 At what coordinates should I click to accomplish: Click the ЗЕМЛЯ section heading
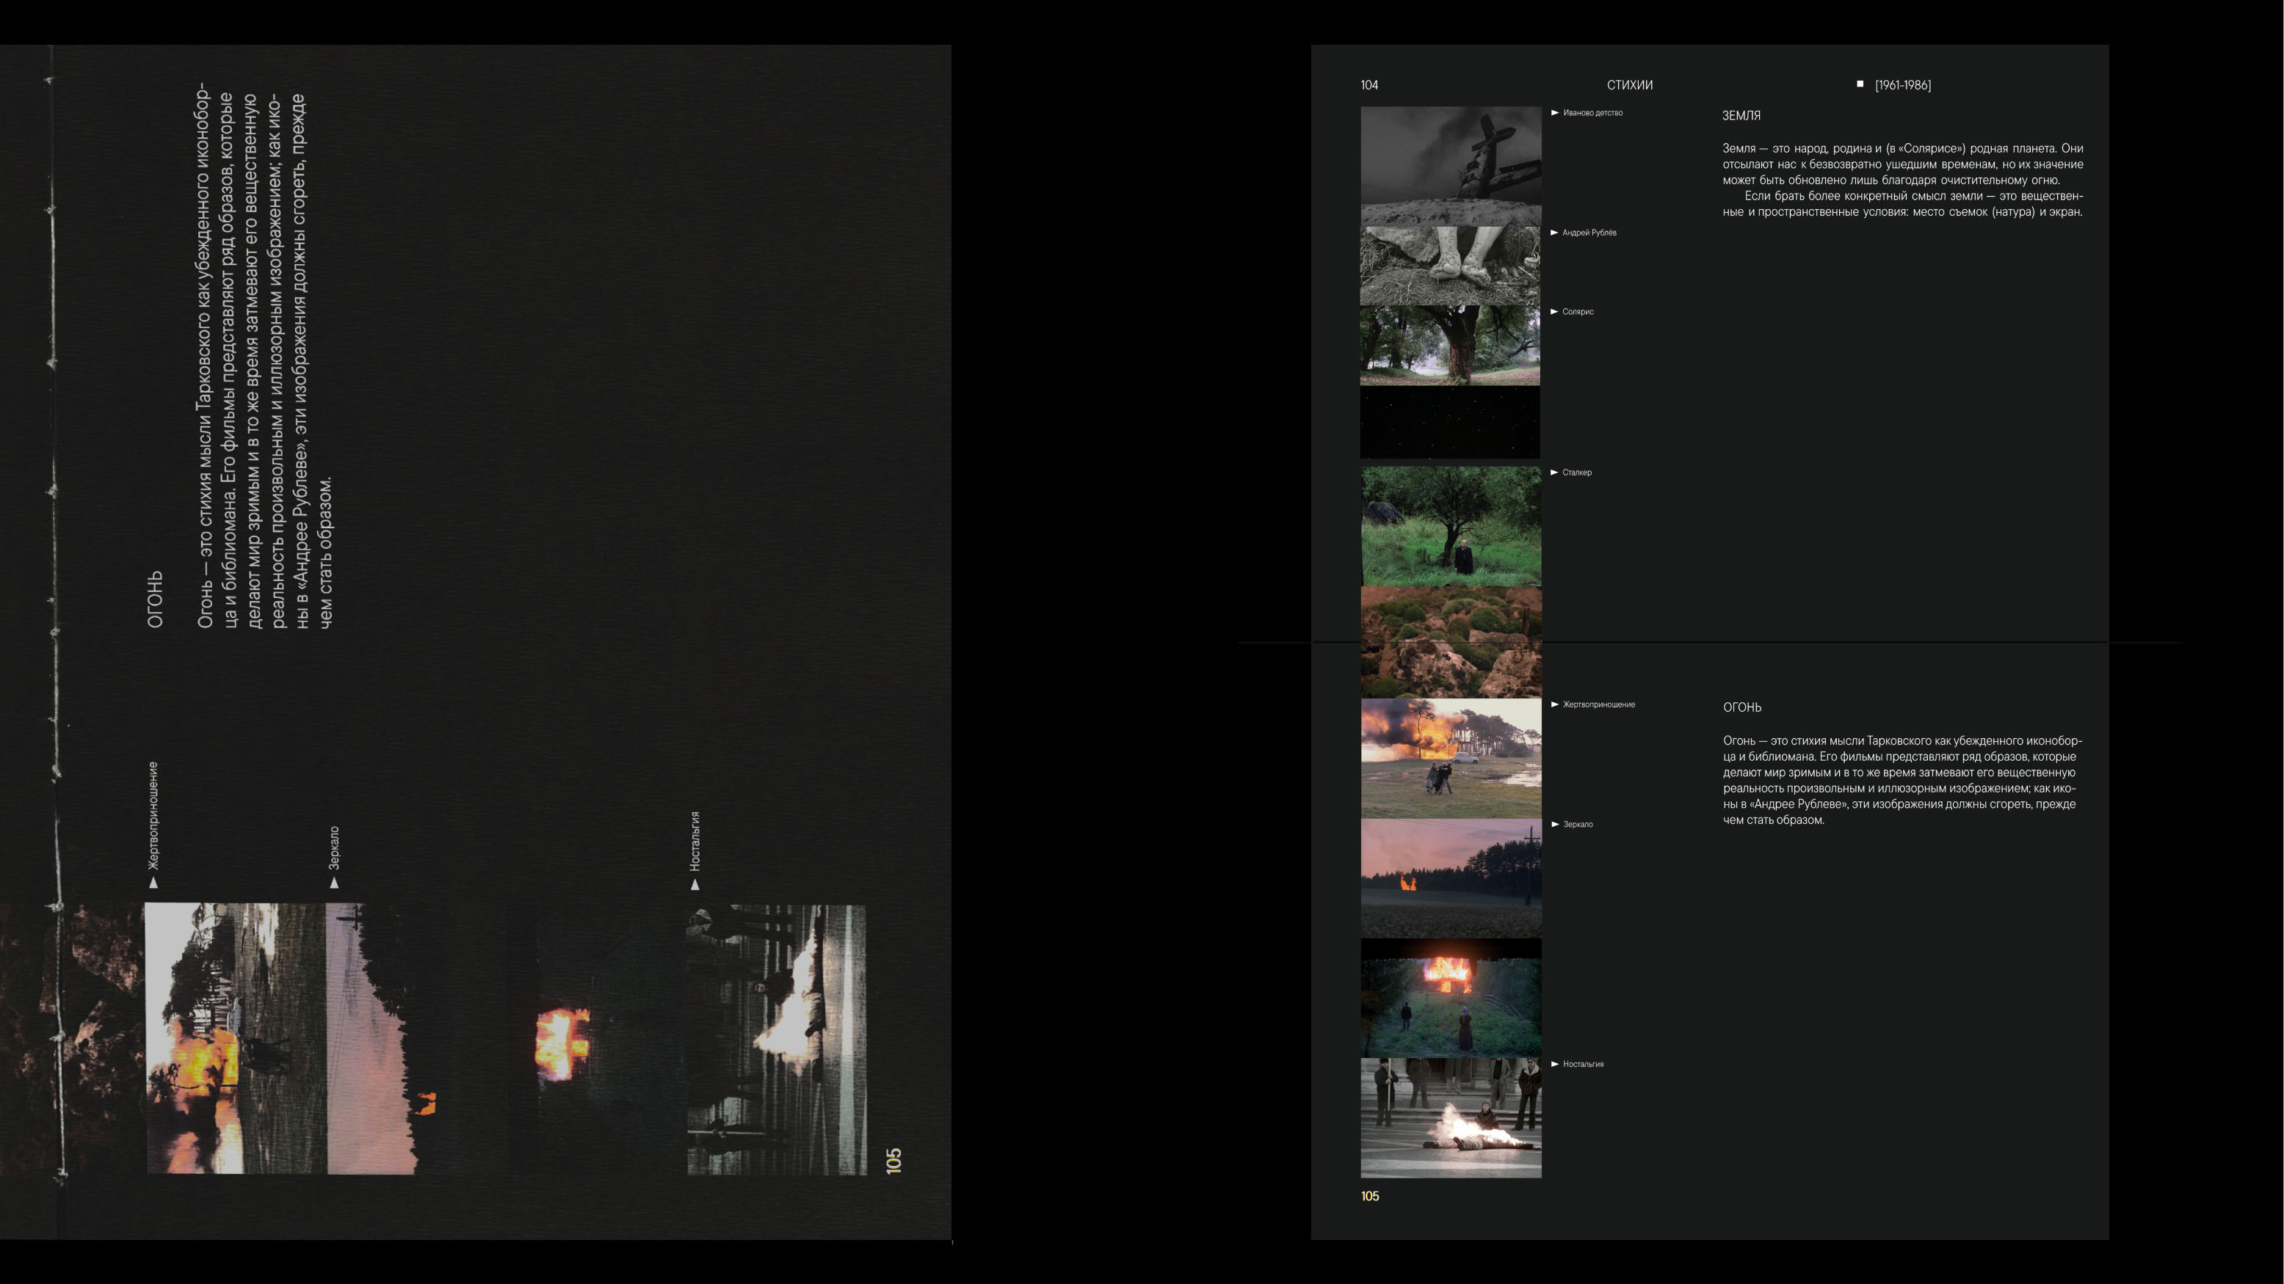click(1741, 116)
